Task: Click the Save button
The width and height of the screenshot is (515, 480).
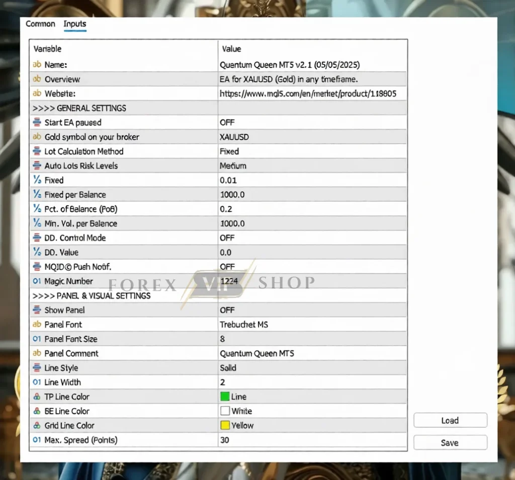Action: pos(450,443)
